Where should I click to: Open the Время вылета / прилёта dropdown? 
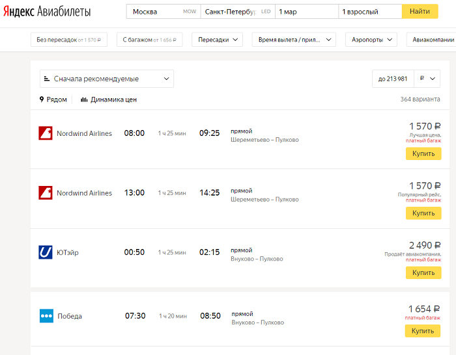[294, 40]
